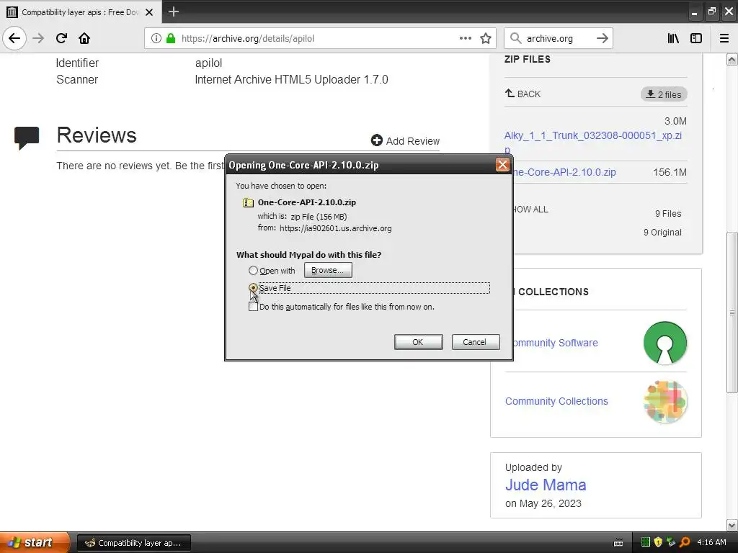Viewport: 738px width, 553px height.
Task: Open uploader Jude Mama profile link
Action: [546, 485]
